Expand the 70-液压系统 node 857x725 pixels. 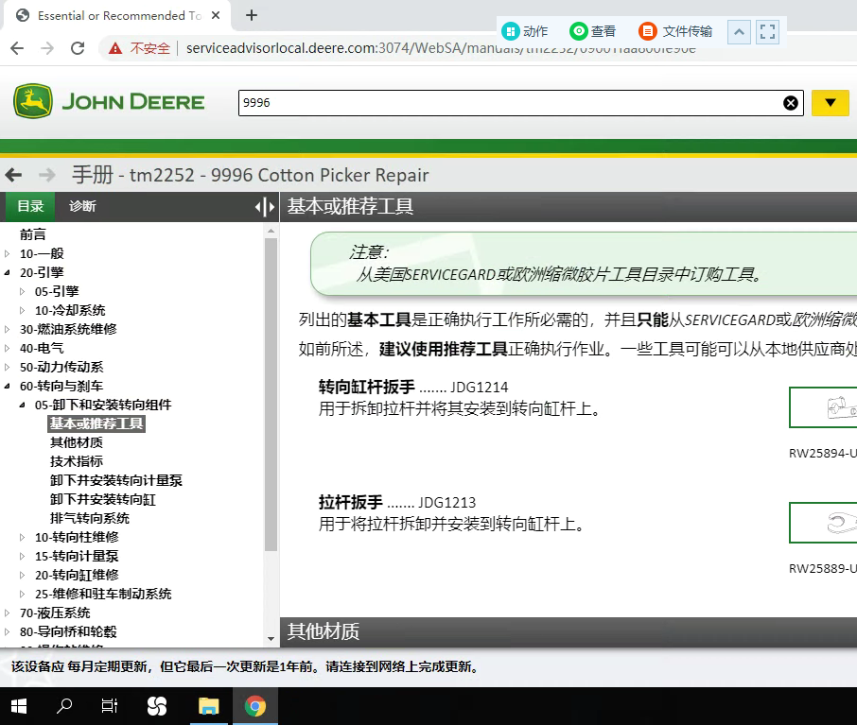(8, 613)
